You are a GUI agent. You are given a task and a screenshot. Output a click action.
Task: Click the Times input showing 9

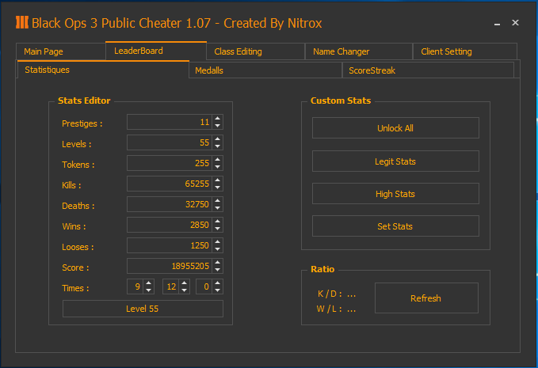(135, 286)
